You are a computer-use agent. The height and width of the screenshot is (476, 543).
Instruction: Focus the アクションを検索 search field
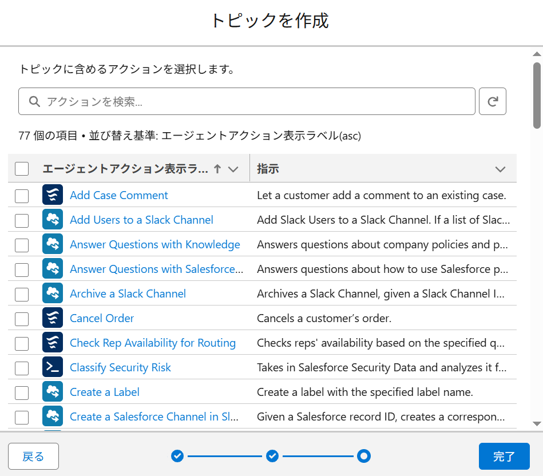(x=247, y=101)
